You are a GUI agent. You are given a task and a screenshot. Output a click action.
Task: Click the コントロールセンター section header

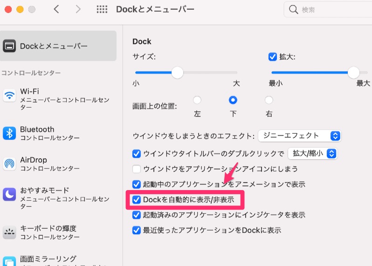tap(31, 73)
